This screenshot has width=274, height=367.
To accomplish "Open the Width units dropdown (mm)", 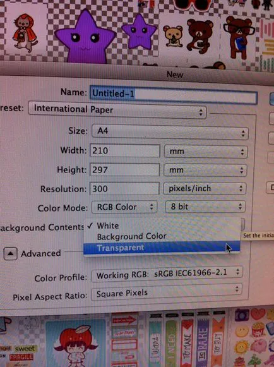I will click(x=205, y=152).
